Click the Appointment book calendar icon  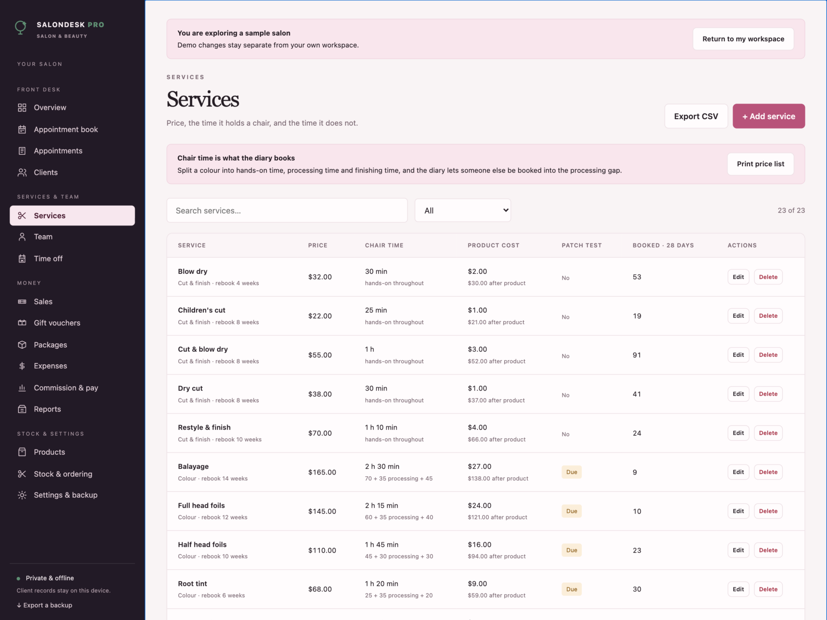click(22, 129)
